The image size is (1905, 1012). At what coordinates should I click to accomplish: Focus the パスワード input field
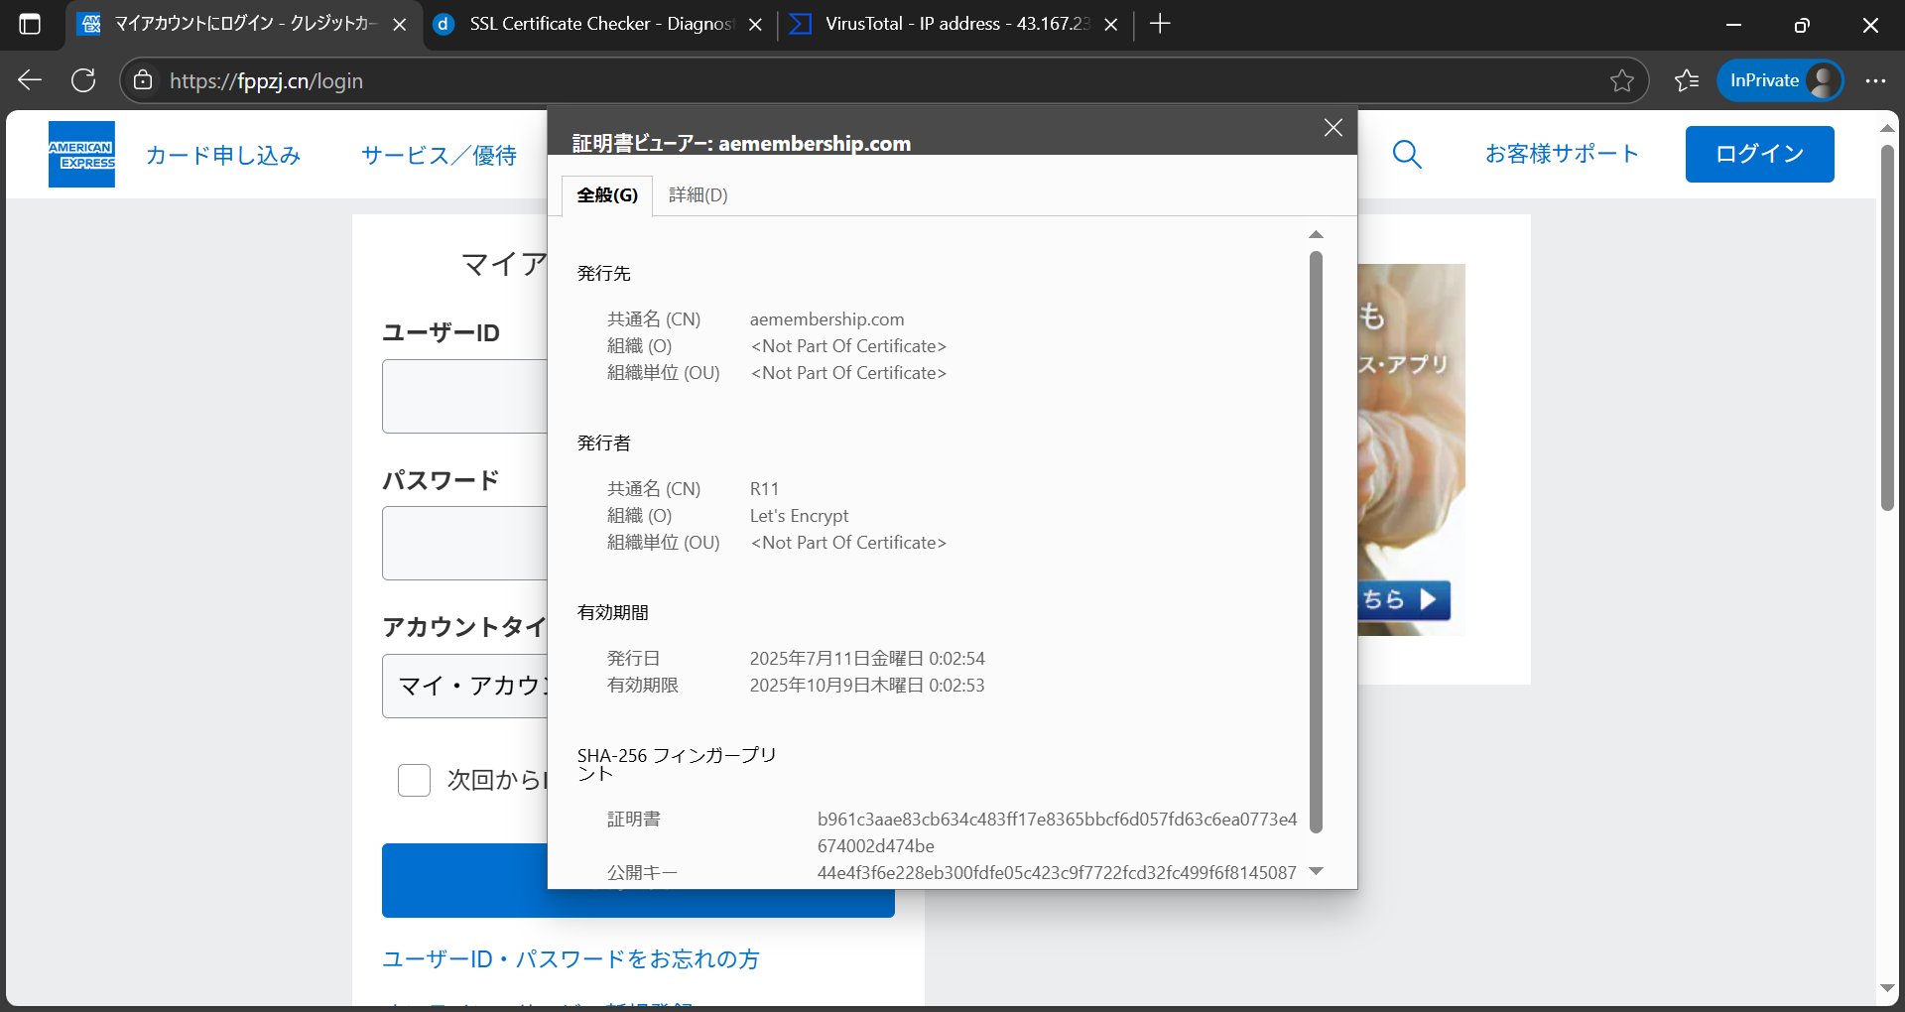click(x=464, y=543)
